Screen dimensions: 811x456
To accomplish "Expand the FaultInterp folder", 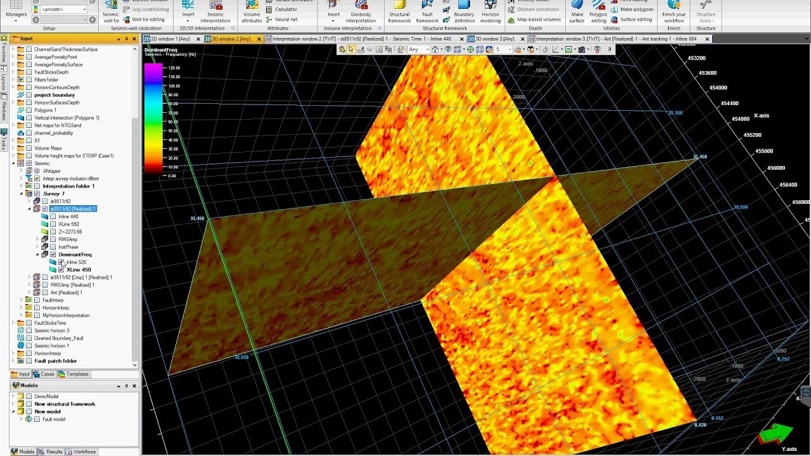I will click(x=22, y=300).
